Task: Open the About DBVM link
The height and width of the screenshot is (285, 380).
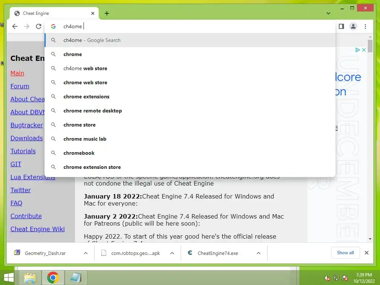Action: click(27, 112)
